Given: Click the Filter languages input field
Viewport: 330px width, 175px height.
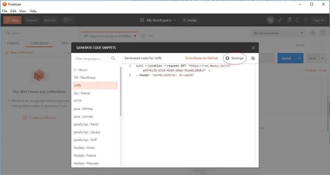Looking at the screenshot, I should [92, 58].
